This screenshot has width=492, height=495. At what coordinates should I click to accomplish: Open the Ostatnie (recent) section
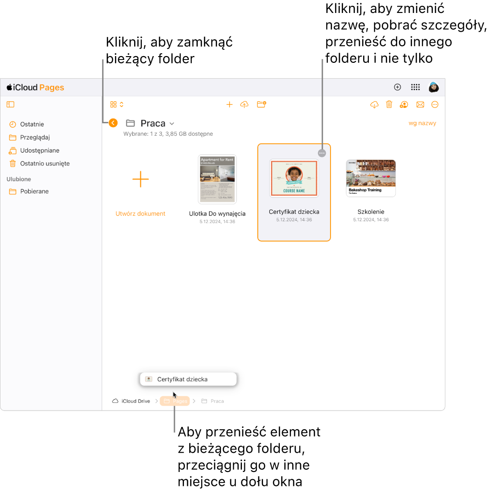pyautogui.click(x=32, y=124)
